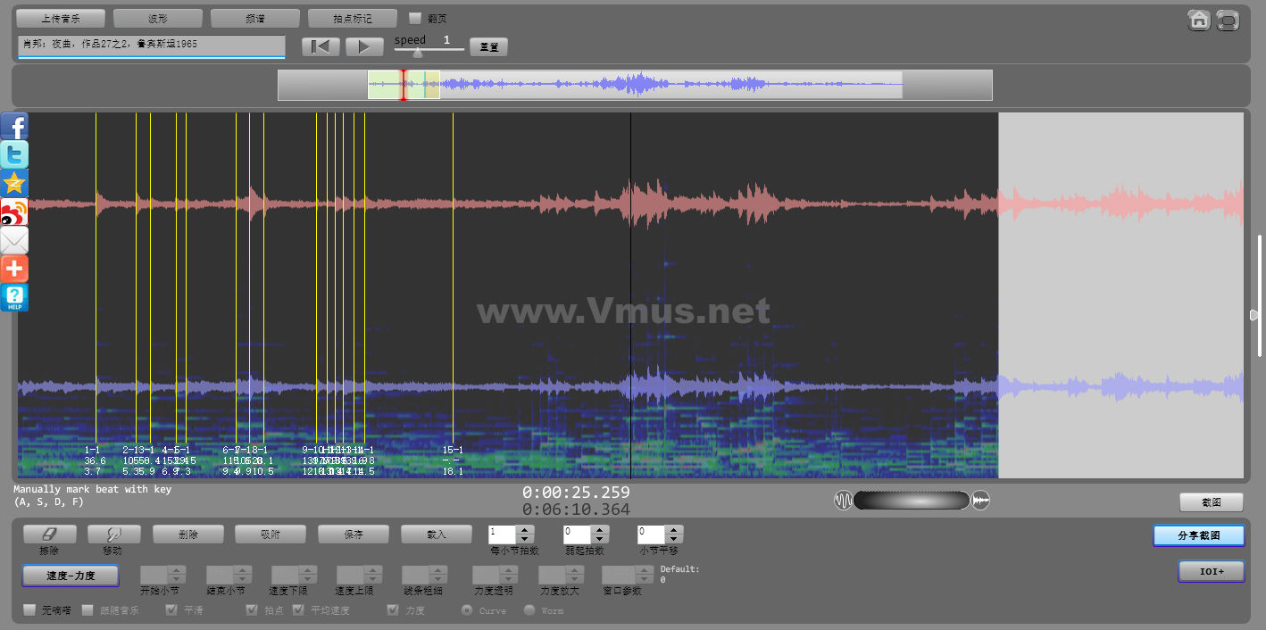Enable the 翻页 checkbox

[x=415, y=18]
